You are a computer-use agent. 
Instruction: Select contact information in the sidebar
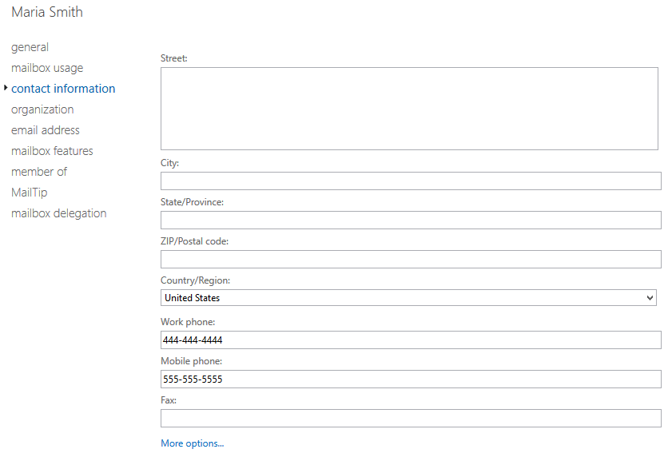[x=63, y=89]
